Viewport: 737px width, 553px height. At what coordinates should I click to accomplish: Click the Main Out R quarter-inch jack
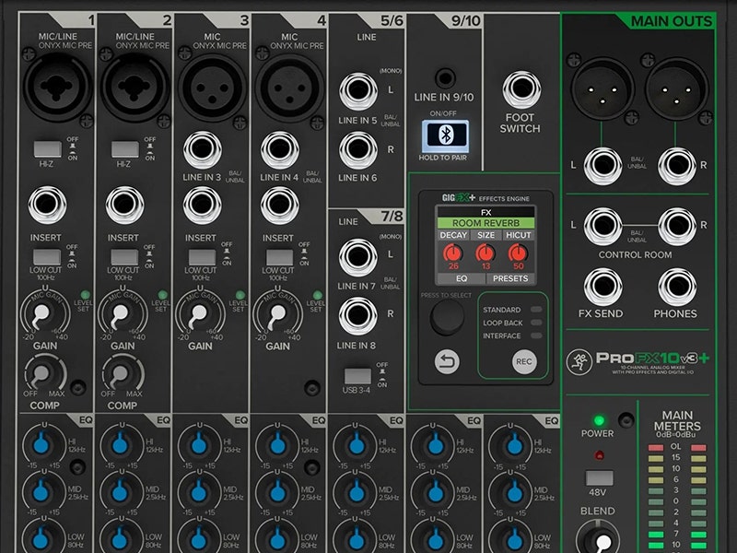tap(677, 166)
